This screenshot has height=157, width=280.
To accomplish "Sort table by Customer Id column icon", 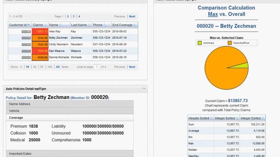I will [29, 25].
